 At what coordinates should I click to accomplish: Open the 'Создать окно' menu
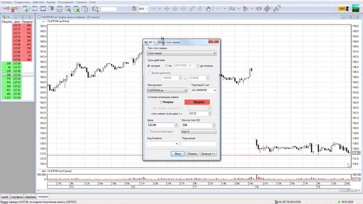pos(22,2)
